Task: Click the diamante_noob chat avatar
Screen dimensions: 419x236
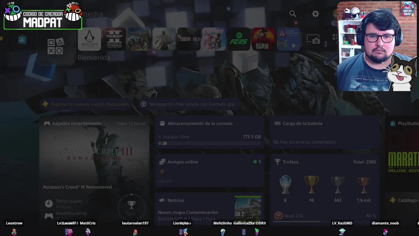Action: click(x=385, y=232)
